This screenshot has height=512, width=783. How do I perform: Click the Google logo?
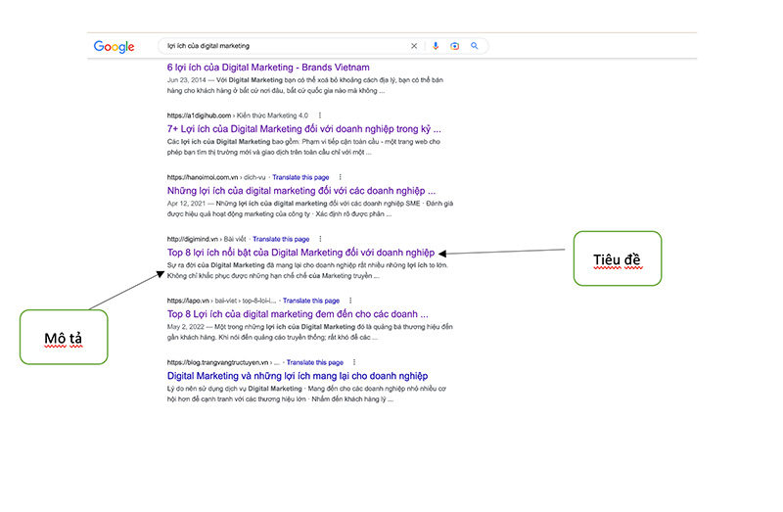point(114,46)
